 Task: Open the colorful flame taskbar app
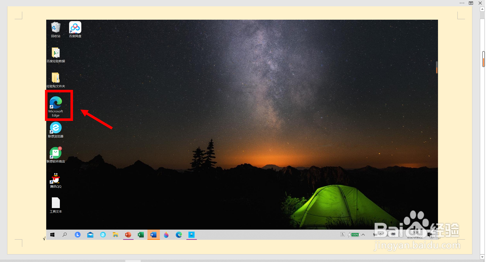(x=166, y=235)
